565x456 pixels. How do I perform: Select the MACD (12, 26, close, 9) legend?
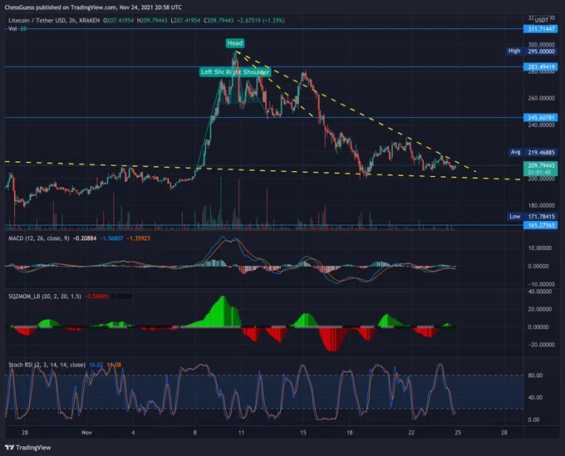pos(38,238)
